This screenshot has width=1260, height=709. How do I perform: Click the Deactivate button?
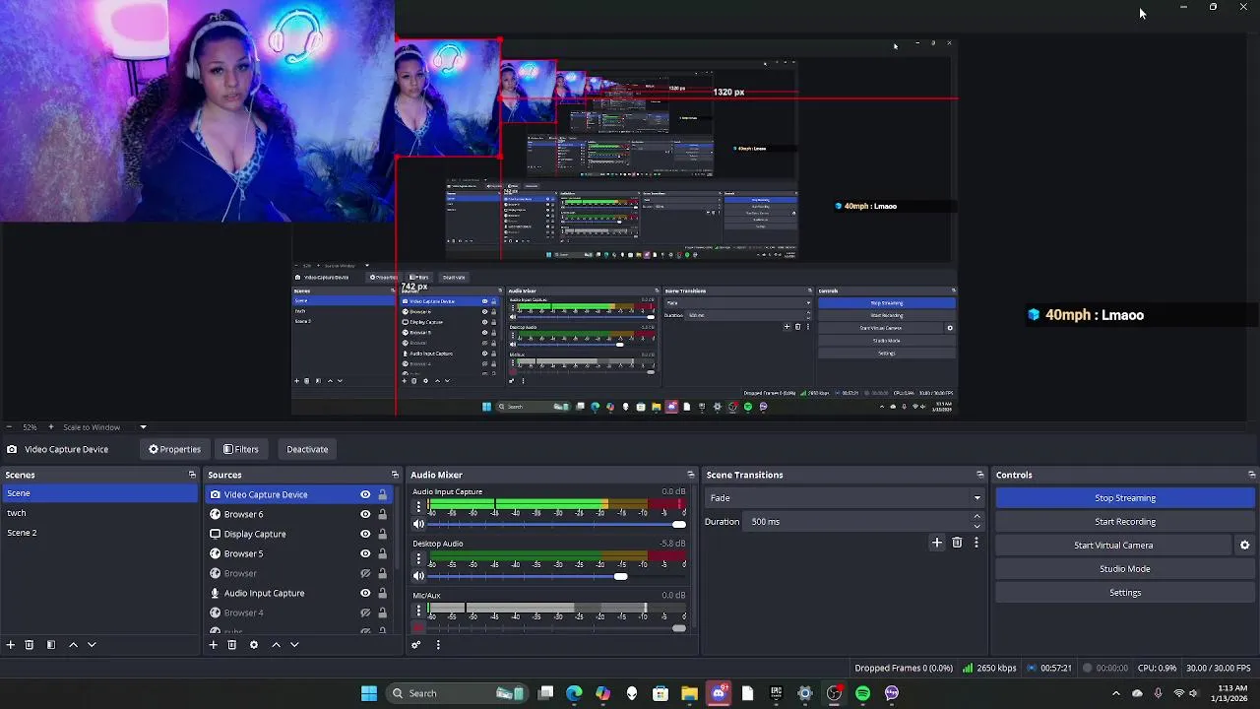(x=307, y=449)
